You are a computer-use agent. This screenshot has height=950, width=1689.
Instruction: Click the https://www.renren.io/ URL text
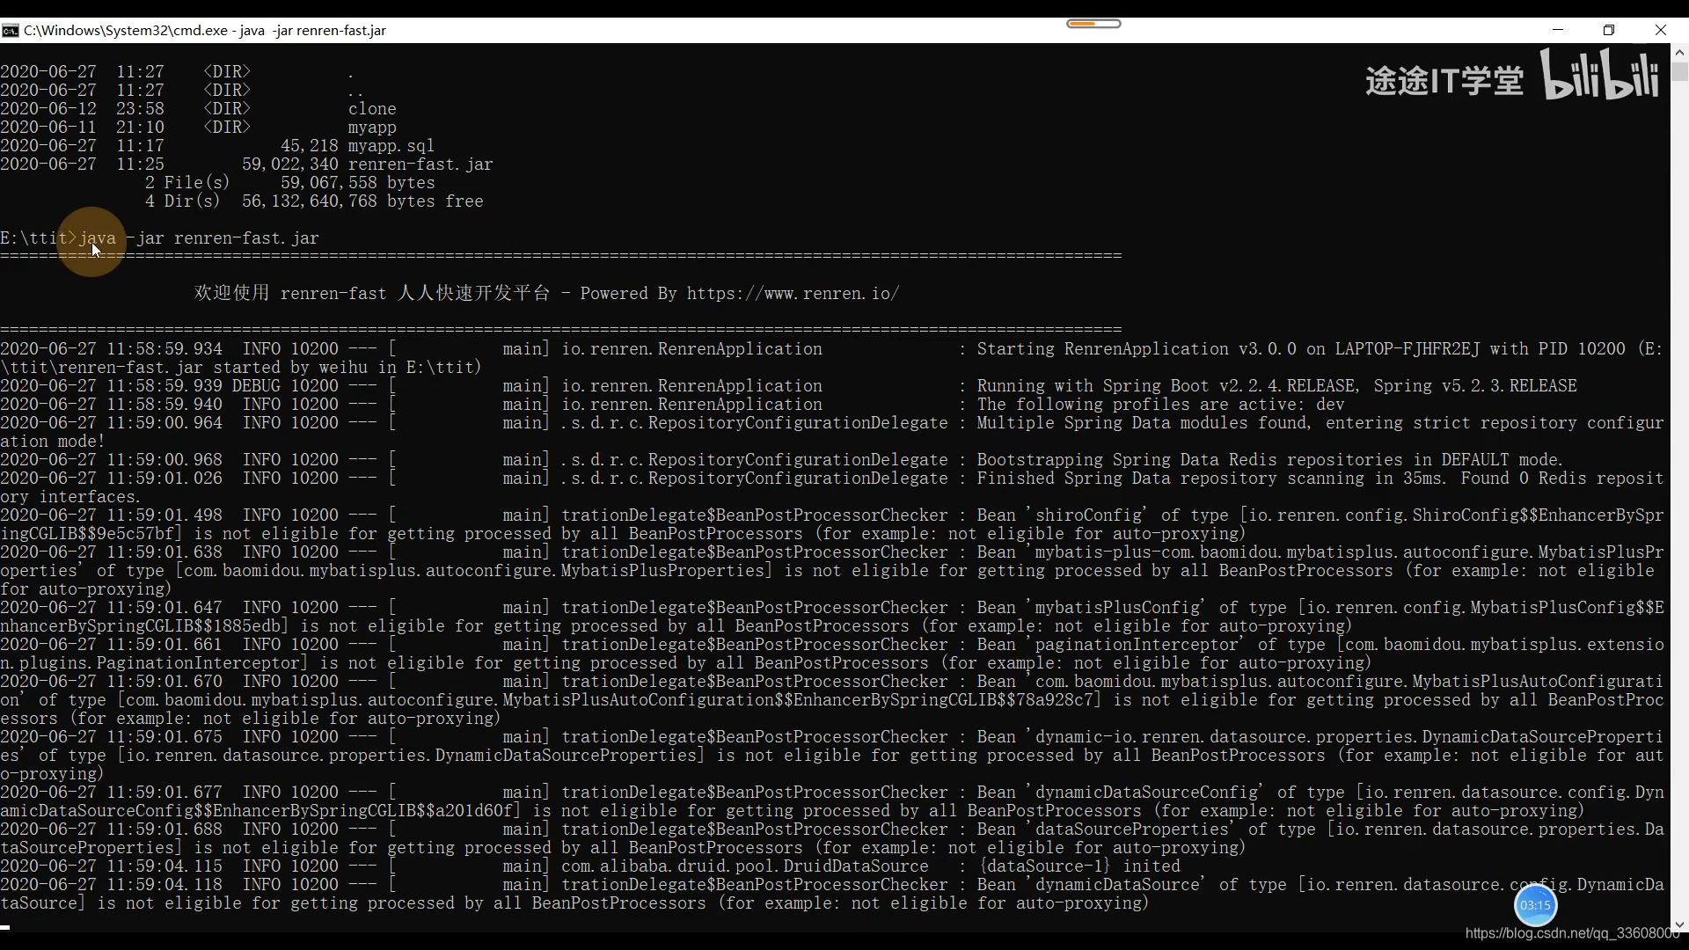793,294
